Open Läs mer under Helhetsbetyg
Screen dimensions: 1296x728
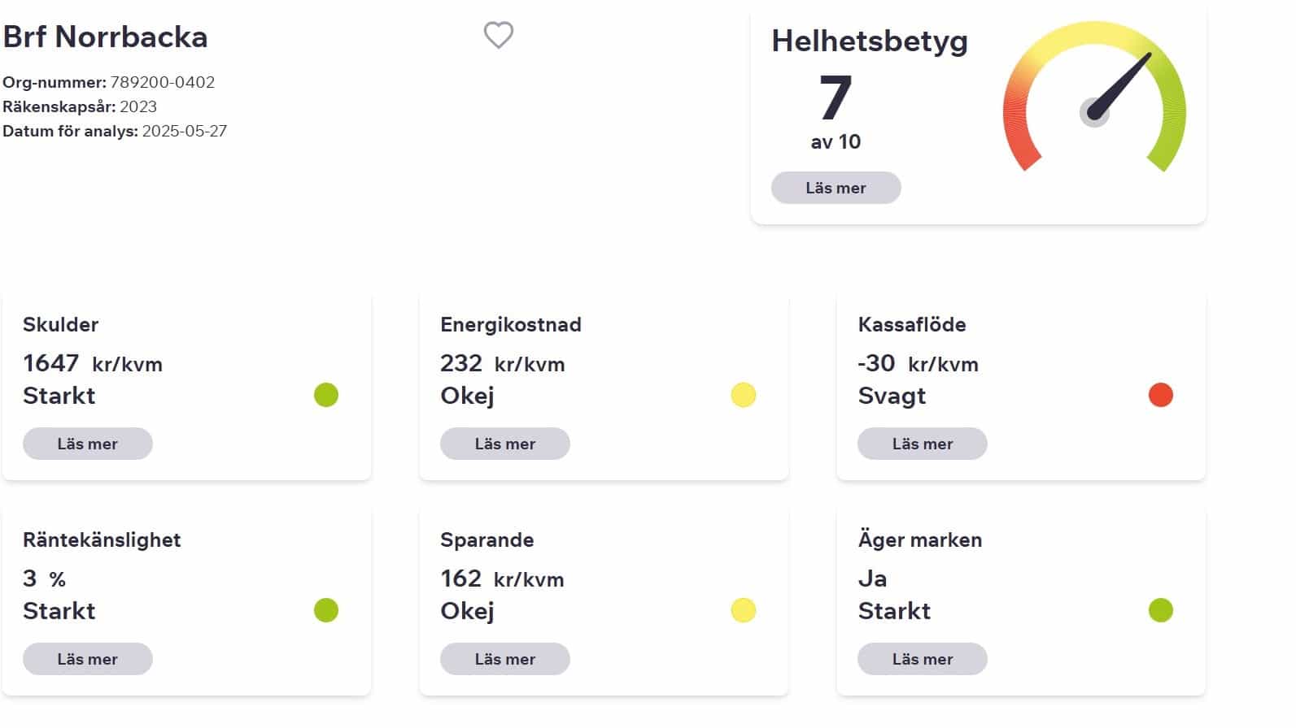pos(836,188)
